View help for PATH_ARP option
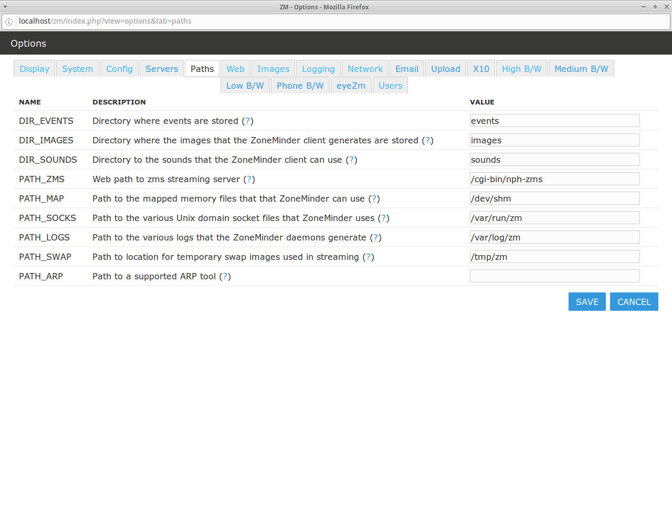 (225, 276)
